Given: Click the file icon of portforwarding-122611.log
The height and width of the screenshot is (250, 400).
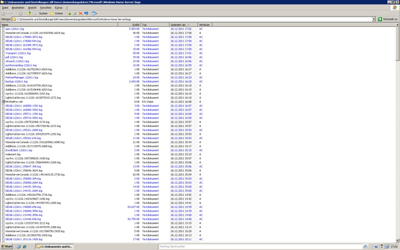Looking at the screenshot, I should (3, 65).
